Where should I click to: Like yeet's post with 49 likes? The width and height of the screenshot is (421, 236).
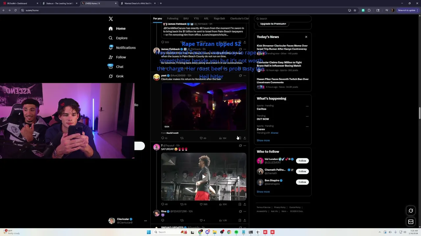[x=203, y=138]
